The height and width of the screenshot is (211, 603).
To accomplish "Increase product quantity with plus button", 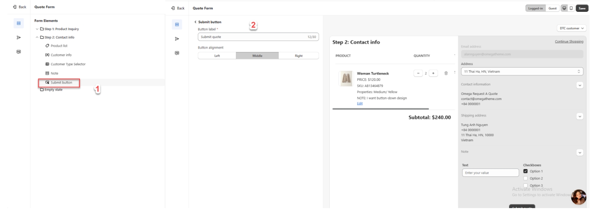I will pos(433,73).
